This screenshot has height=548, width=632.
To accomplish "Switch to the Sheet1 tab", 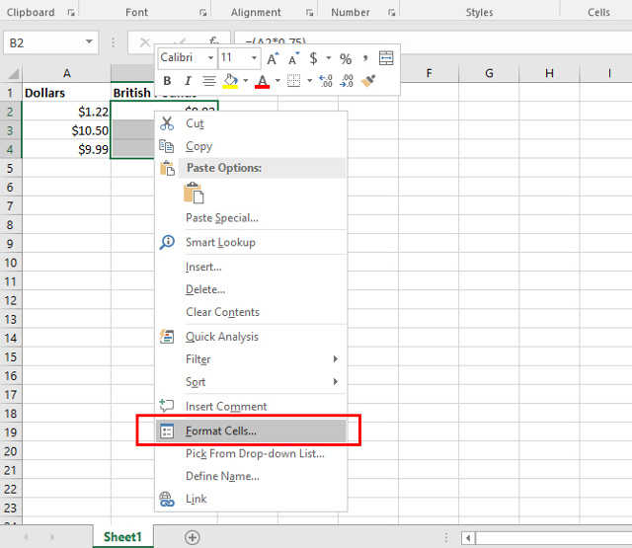I will (122, 537).
